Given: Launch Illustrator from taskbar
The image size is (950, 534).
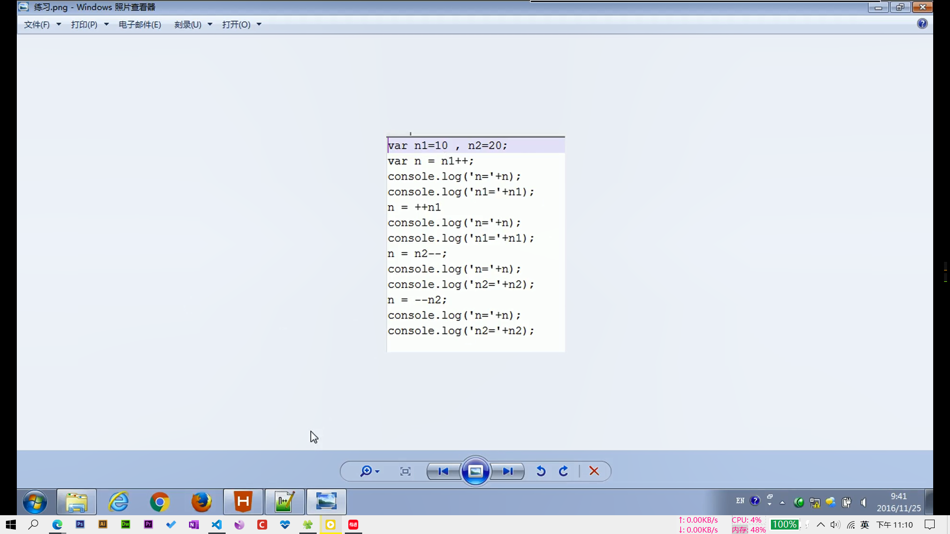Looking at the screenshot, I should tap(103, 525).
